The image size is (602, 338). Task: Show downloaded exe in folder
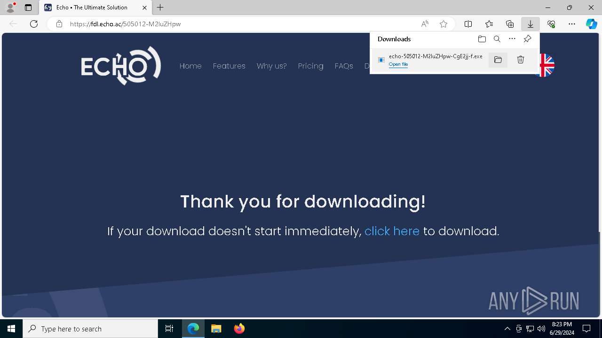(x=498, y=60)
